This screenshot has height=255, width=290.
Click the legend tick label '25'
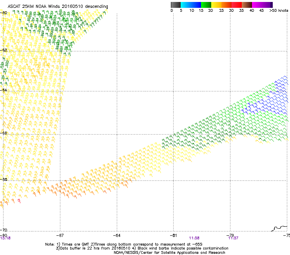[x=221, y=11]
